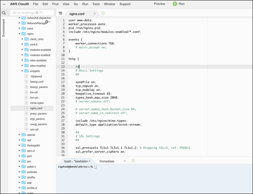Image resolution: width=253 pixels, height=194 pixels.
Task: Open the Go menu
Action: point(76,4)
